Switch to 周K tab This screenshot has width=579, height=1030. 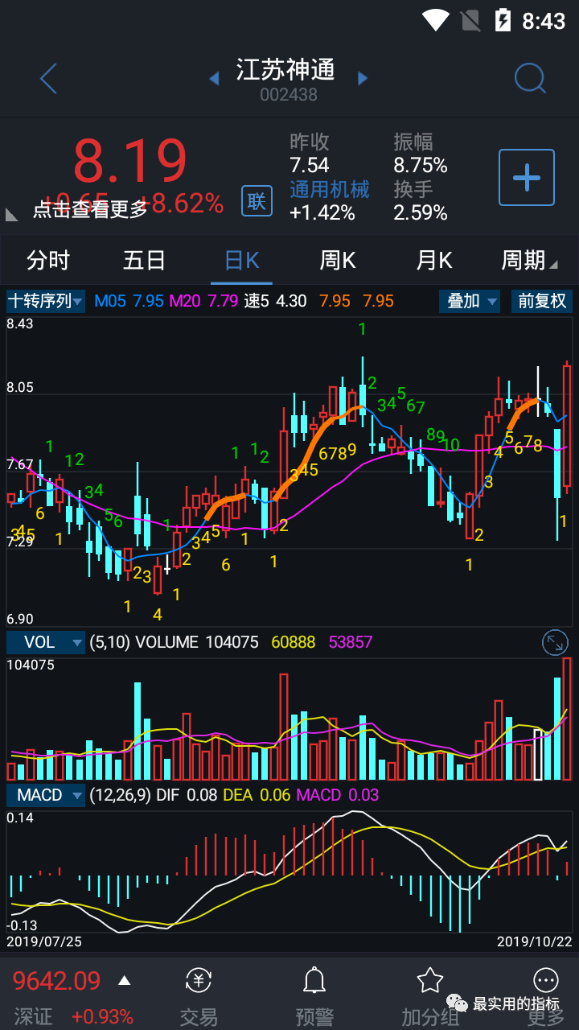(x=338, y=261)
